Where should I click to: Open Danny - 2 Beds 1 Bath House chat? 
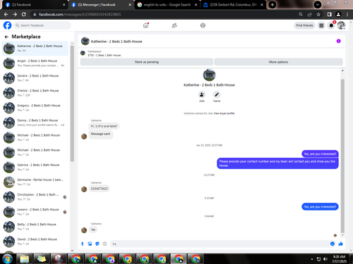pos(35,122)
